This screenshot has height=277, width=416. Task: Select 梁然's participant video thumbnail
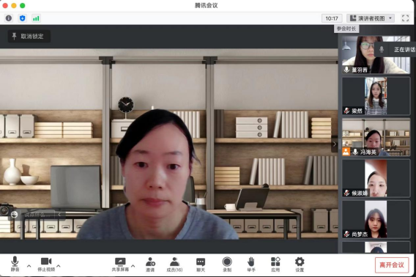click(x=376, y=96)
